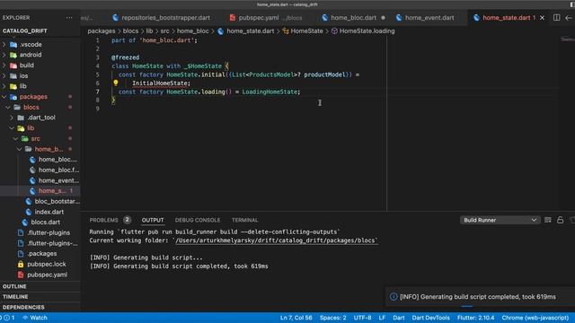Open Dart DevTools from status bar

coord(430,318)
